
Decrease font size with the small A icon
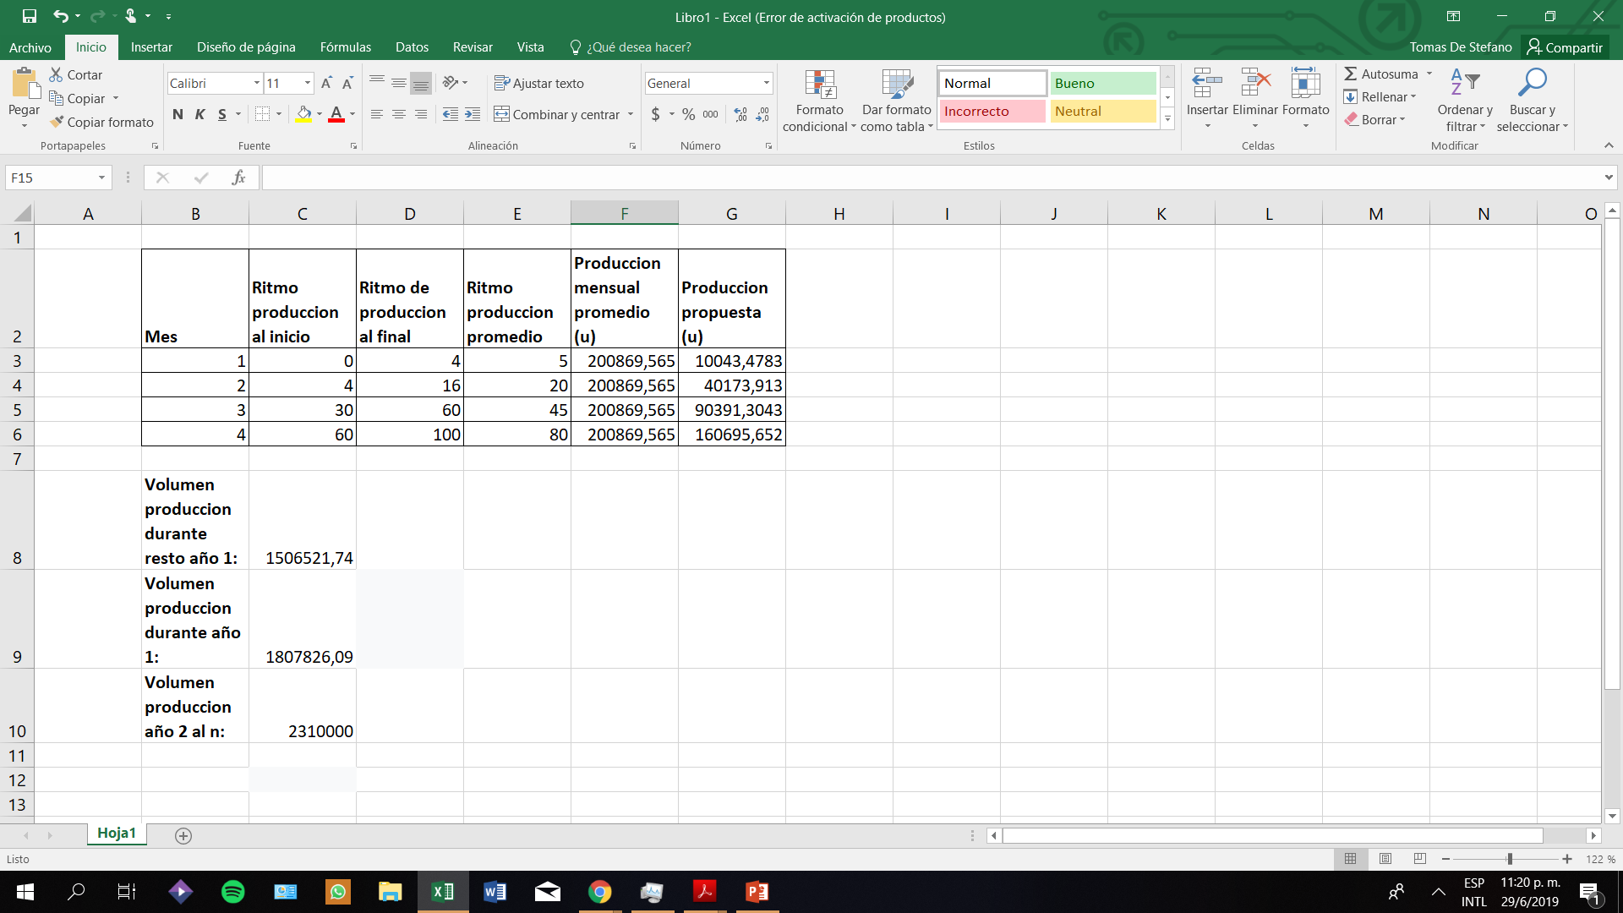[347, 83]
